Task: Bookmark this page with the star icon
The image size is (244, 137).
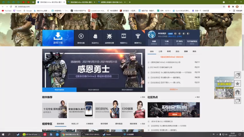Action: pyautogui.click(x=224, y=6)
